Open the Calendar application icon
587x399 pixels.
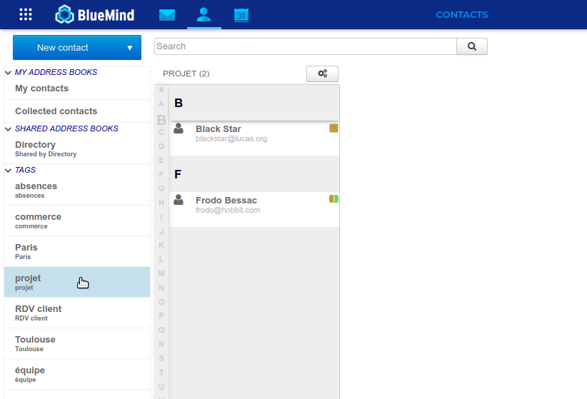(241, 14)
